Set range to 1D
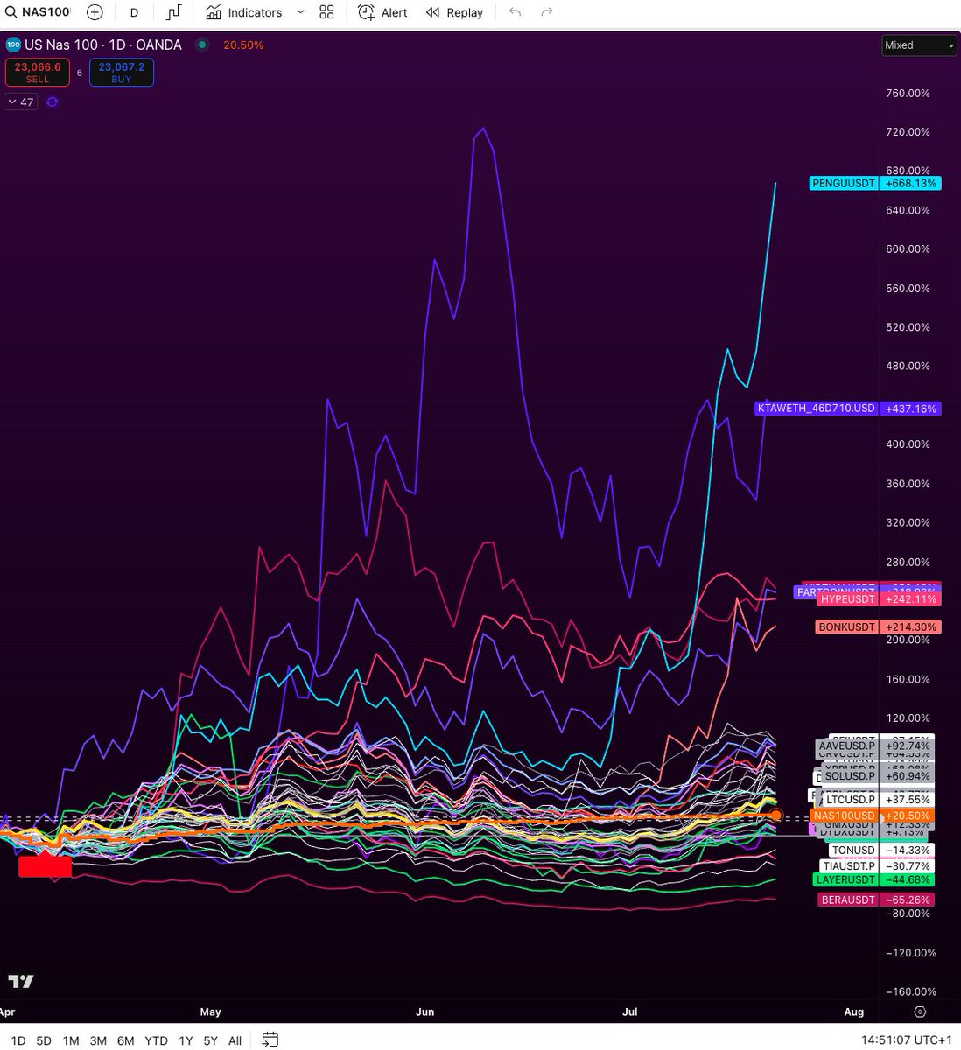Image resolution: width=961 pixels, height=1050 pixels. 18,1040
